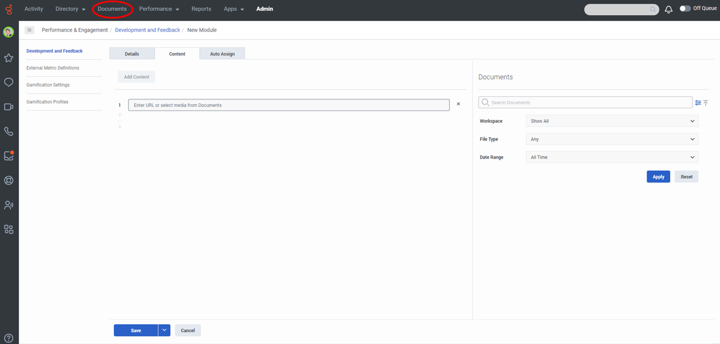Click the collapse-to-top arrow icon in Documents
This screenshot has width=720, height=344.
(706, 103)
